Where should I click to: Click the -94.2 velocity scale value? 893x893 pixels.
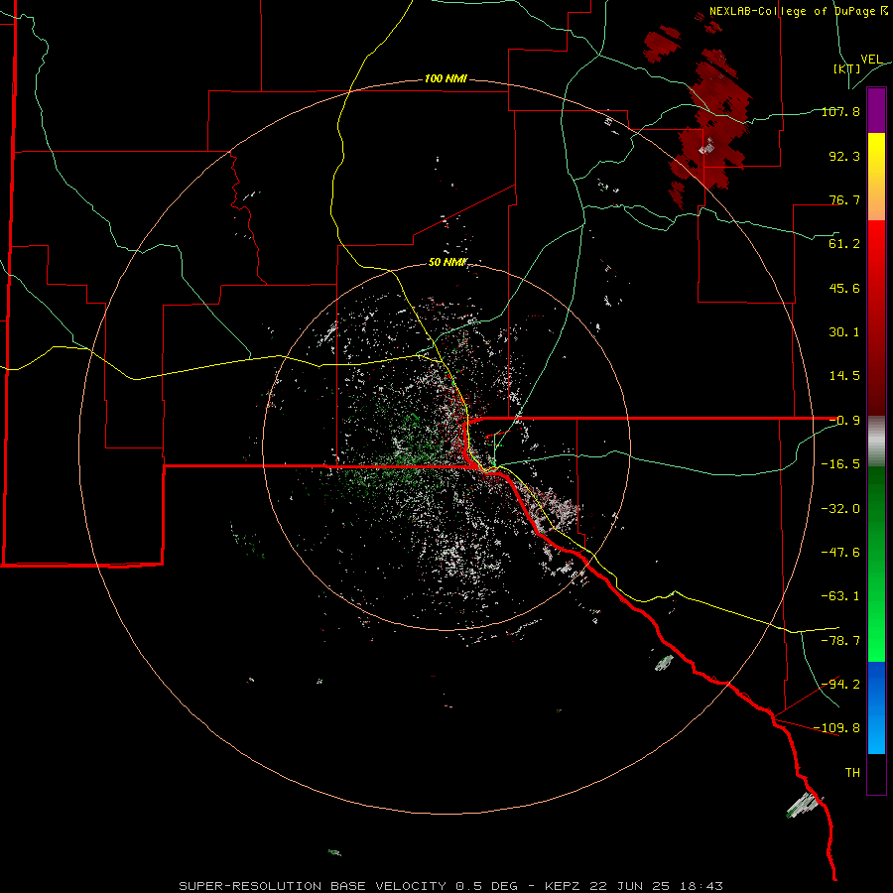point(841,684)
